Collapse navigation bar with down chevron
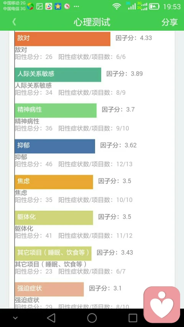Viewport: 184px width, 327px height. pyautogui.click(x=15, y=318)
